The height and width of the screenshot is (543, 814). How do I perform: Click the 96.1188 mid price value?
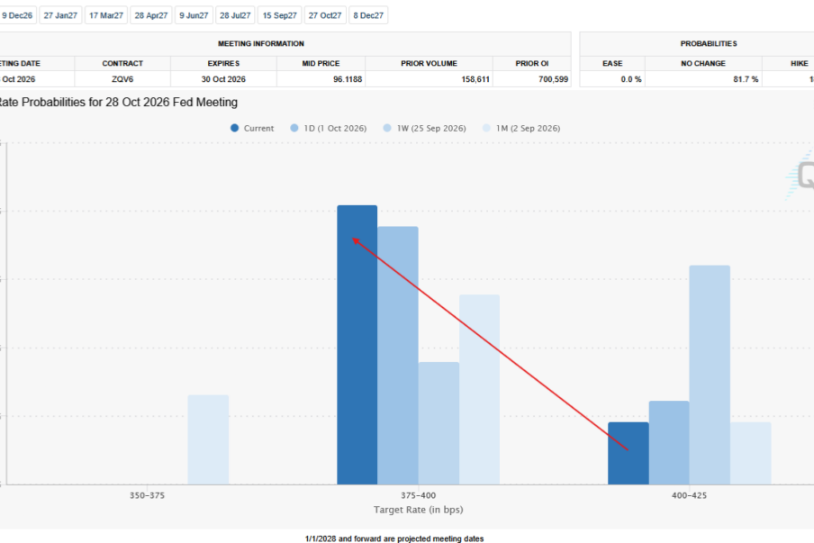(348, 79)
